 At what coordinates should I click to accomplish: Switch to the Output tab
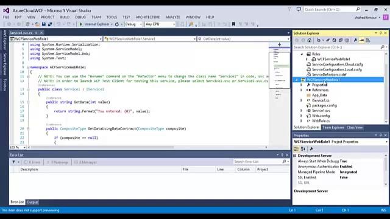click(x=32, y=202)
